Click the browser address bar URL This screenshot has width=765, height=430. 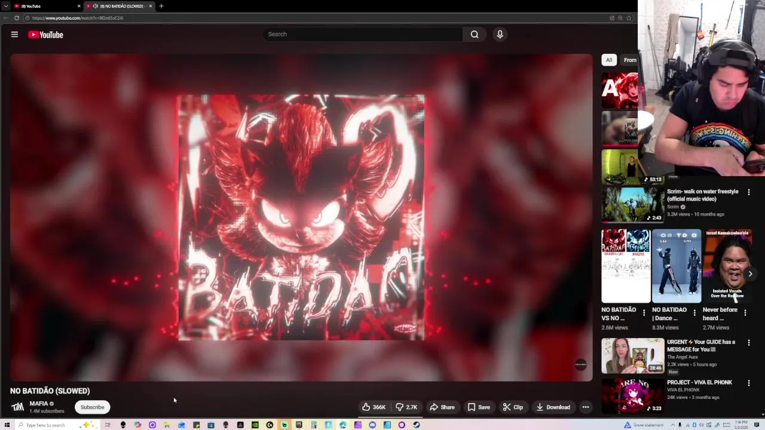point(78,18)
